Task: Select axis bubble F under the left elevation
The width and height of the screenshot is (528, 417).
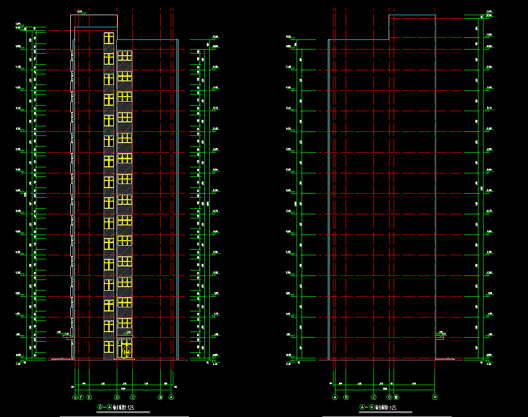Action: tap(80, 398)
